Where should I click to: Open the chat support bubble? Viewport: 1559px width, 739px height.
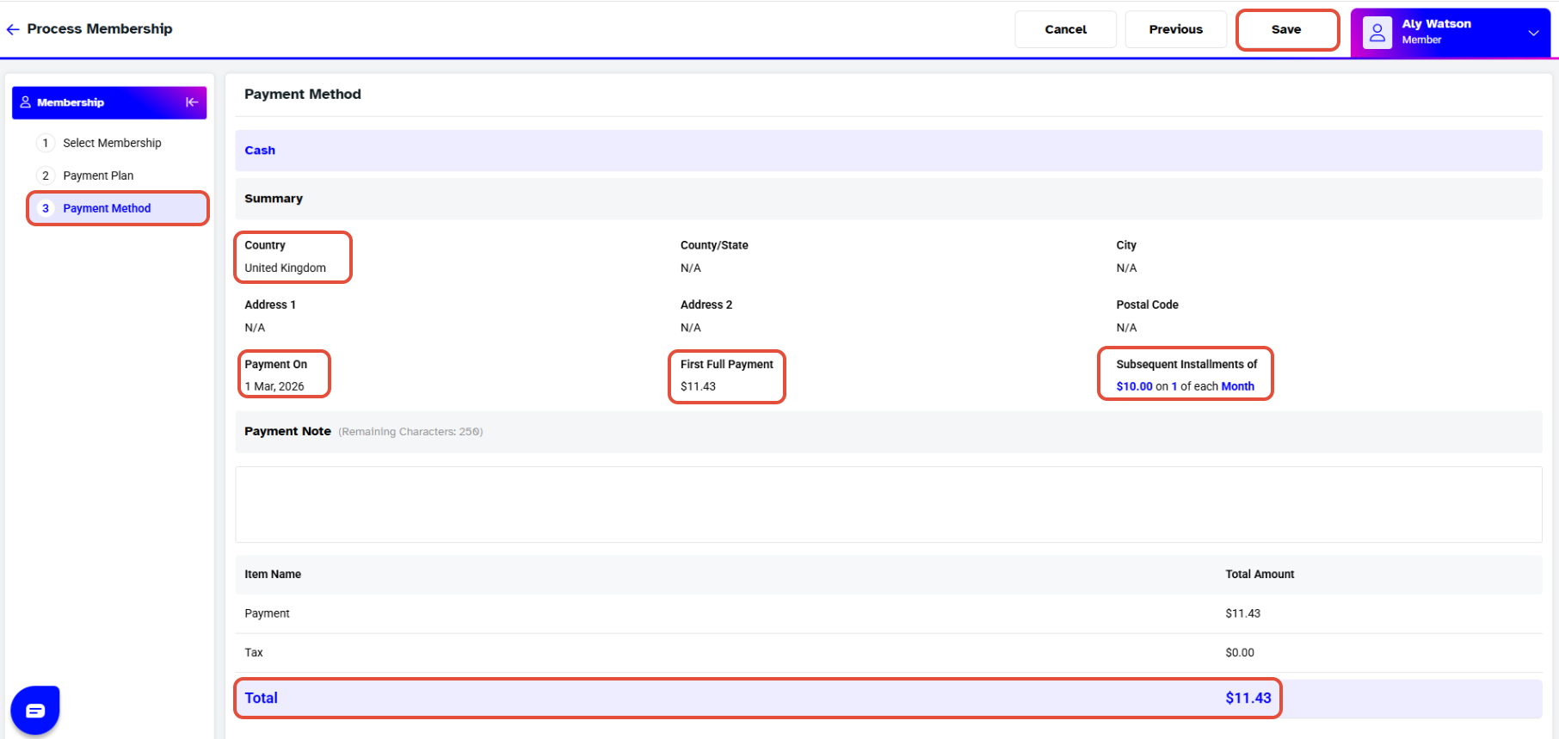coord(35,710)
